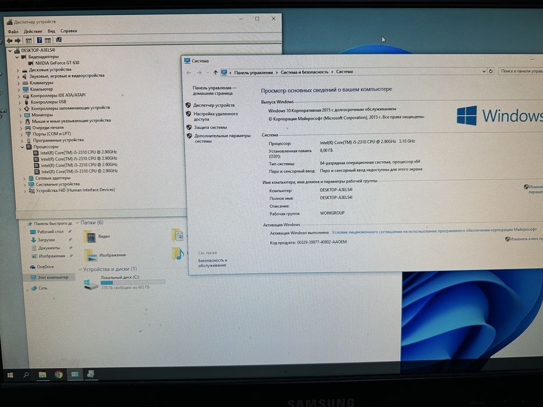
Task: Collapse the Процессоры category
Action: [x=22, y=147]
